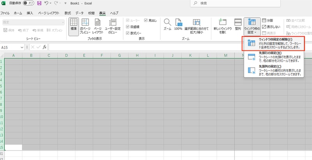Click in the 検索 search box
This screenshot has width=312, height=160.
(235, 4)
